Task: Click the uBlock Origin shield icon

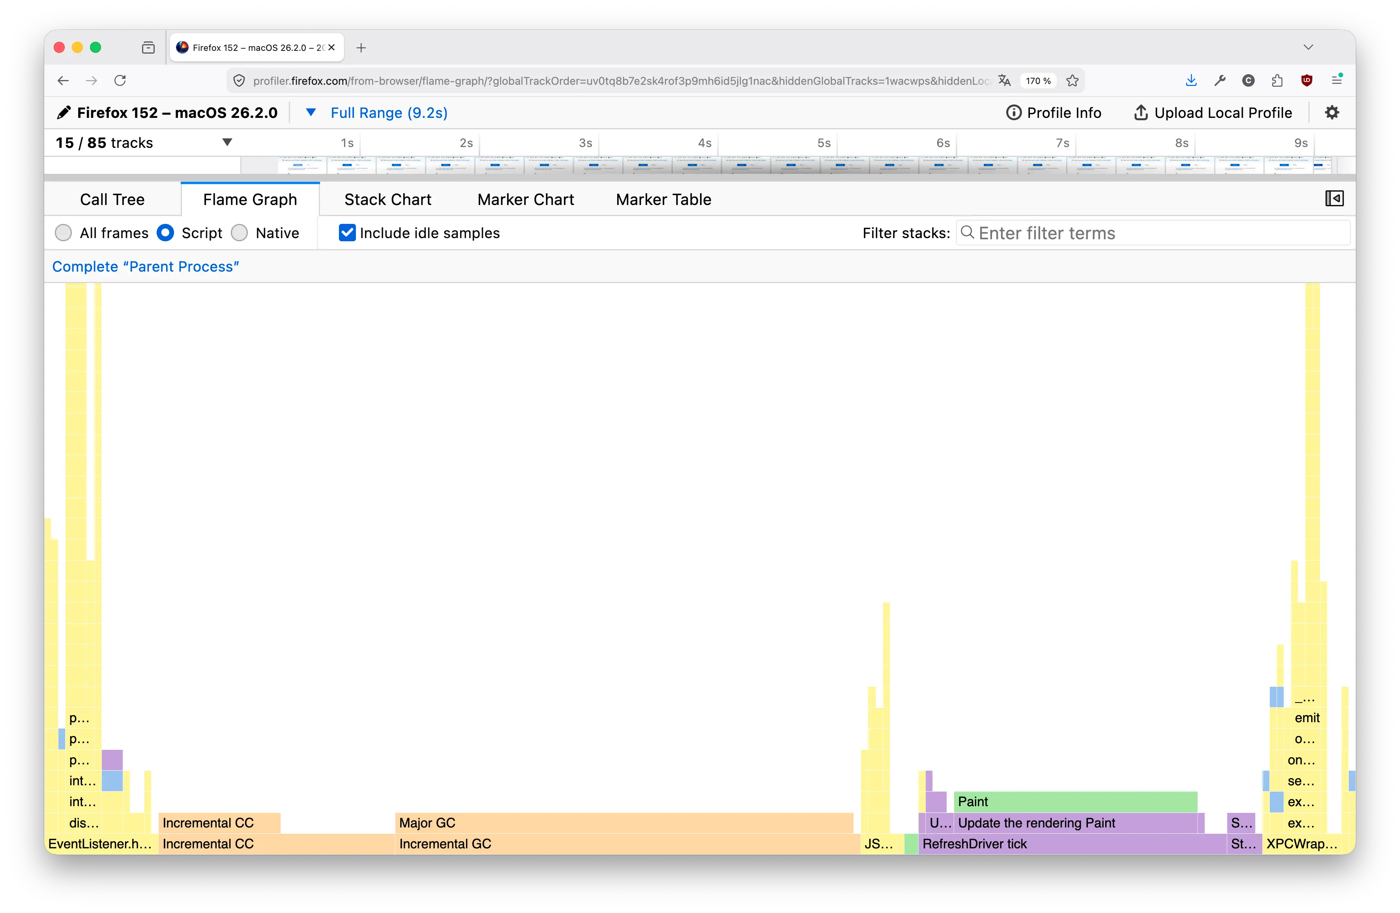Action: pos(1306,80)
